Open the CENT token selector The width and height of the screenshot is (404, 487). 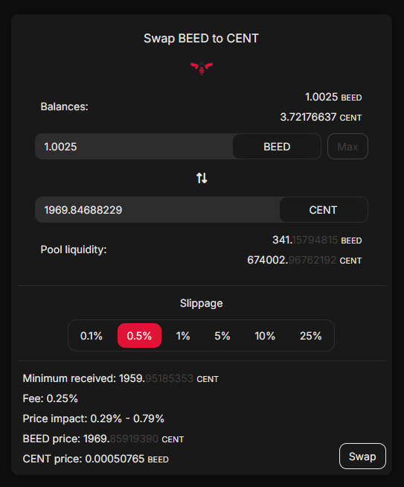pyautogui.click(x=324, y=210)
